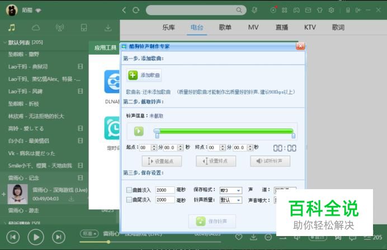Open the 保存格式 MP3 dropdown

coord(231,190)
